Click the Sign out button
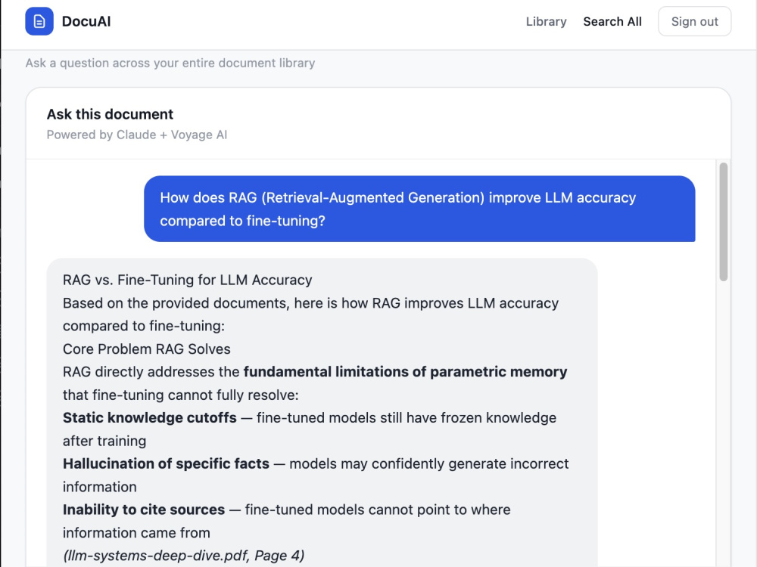 click(x=694, y=22)
